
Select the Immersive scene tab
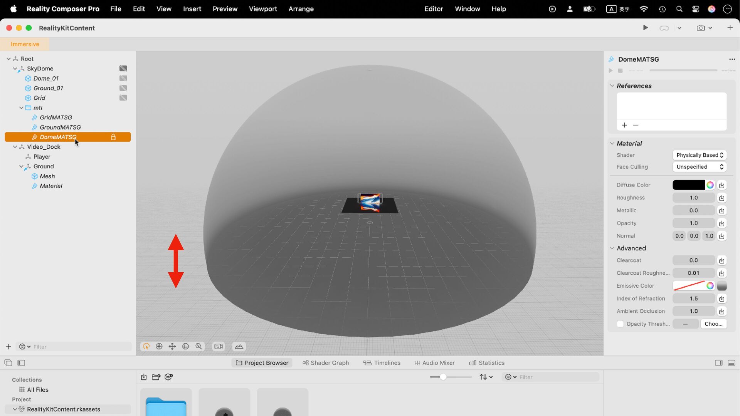(x=25, y=44)
